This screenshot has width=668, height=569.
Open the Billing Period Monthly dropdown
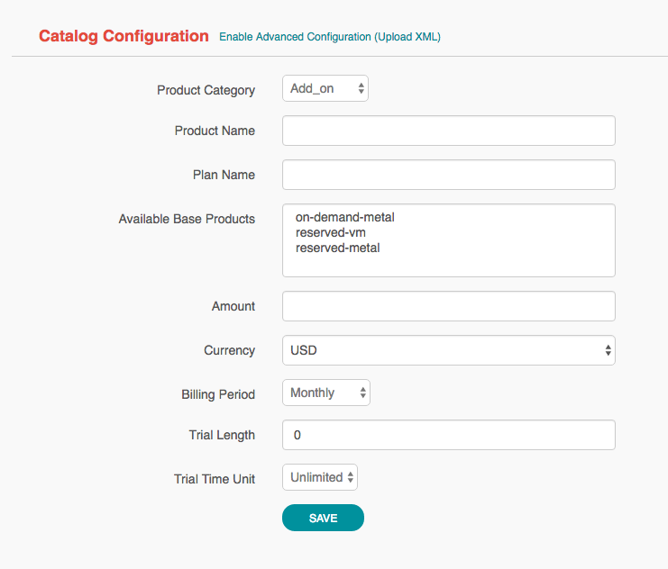tap(325, 393)
